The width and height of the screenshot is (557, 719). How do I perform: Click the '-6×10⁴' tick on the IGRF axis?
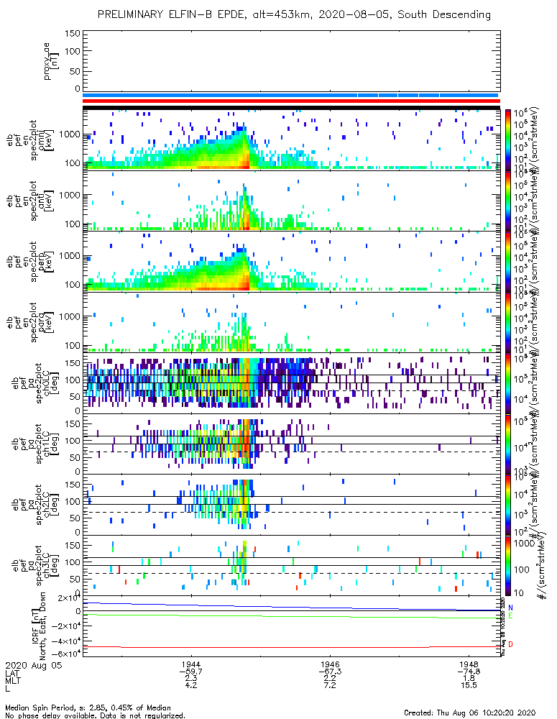point(68,654)
